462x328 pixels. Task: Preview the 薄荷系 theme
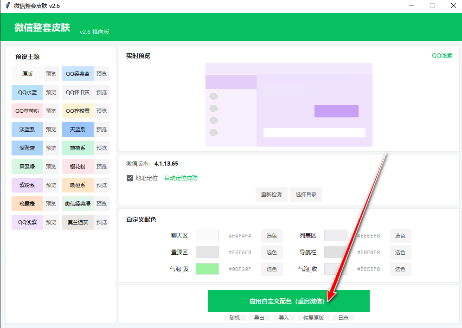point(102,148)
